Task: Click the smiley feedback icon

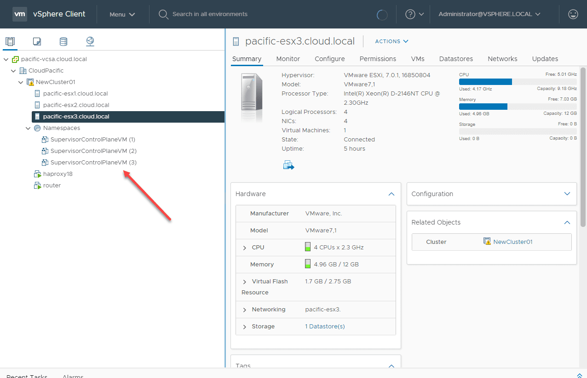Action: [573, 14]
